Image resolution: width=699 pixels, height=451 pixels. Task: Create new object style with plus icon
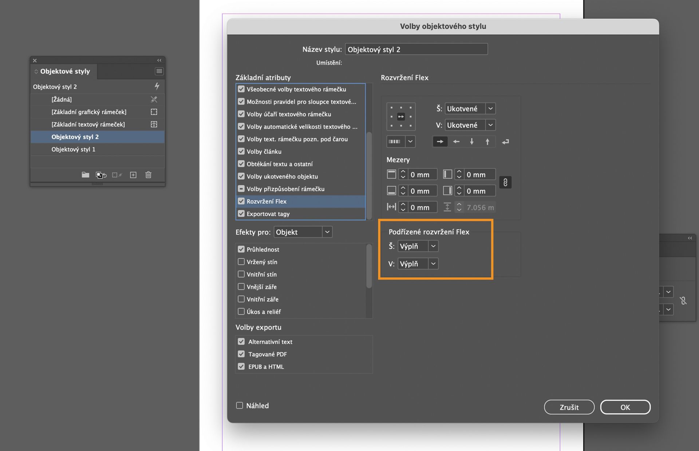(133, 175)
